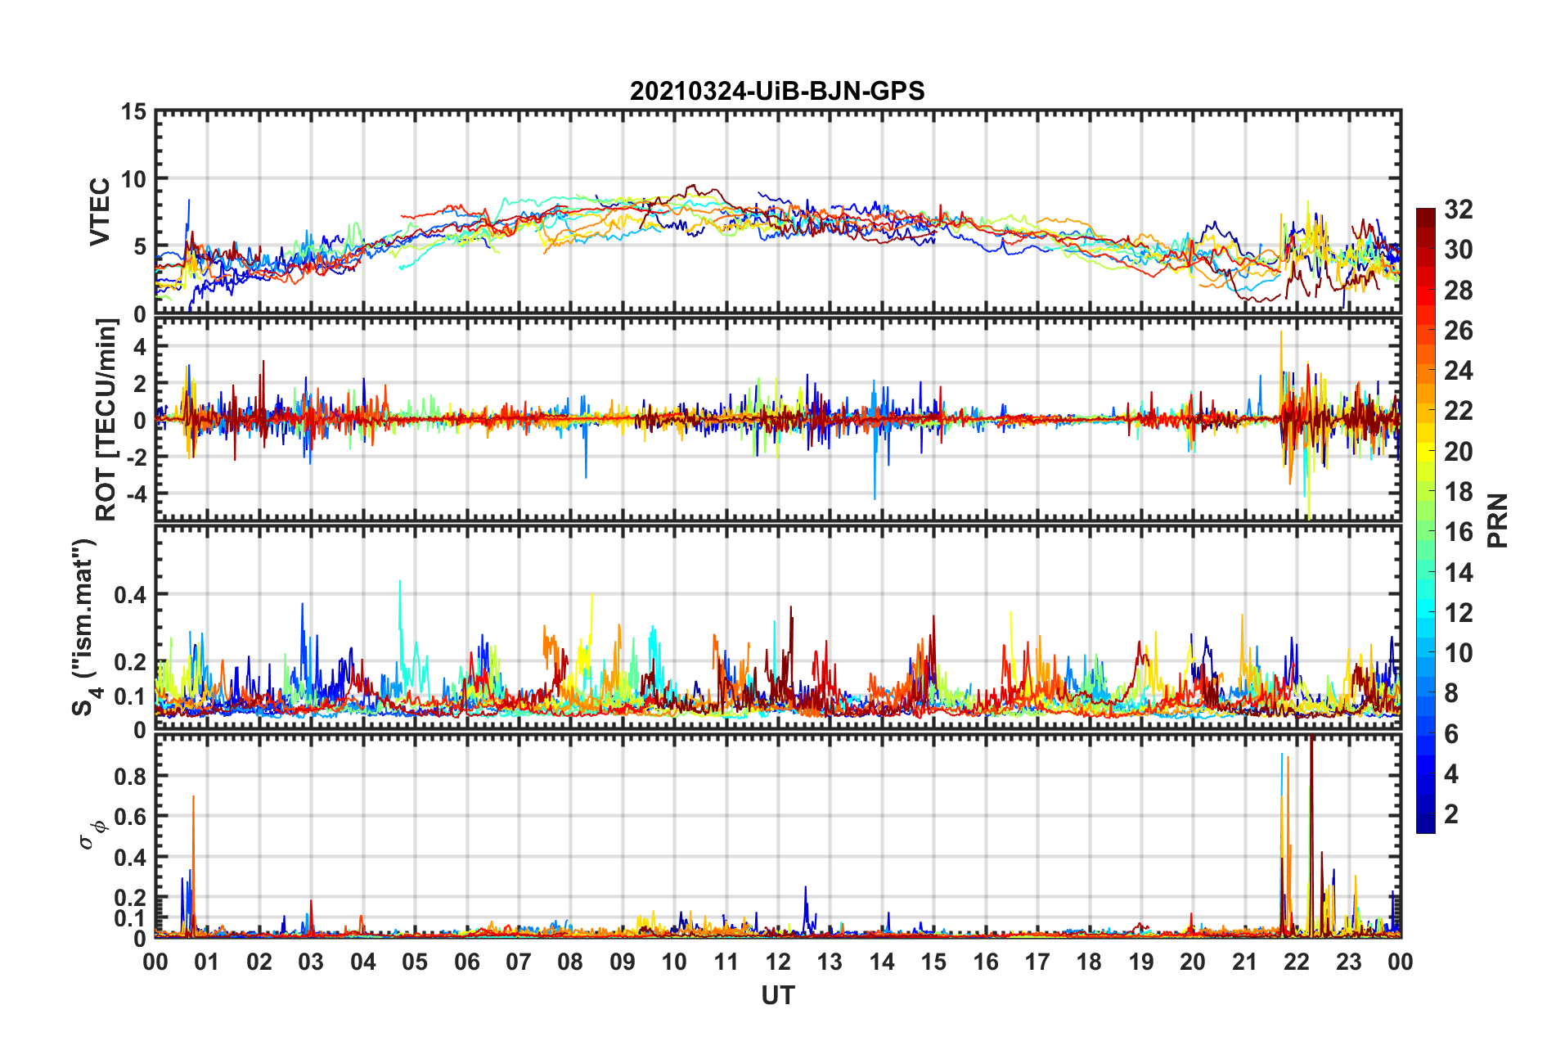Select colorbar tick label 20
Screen dimensions: 1556x1041
1459,452
